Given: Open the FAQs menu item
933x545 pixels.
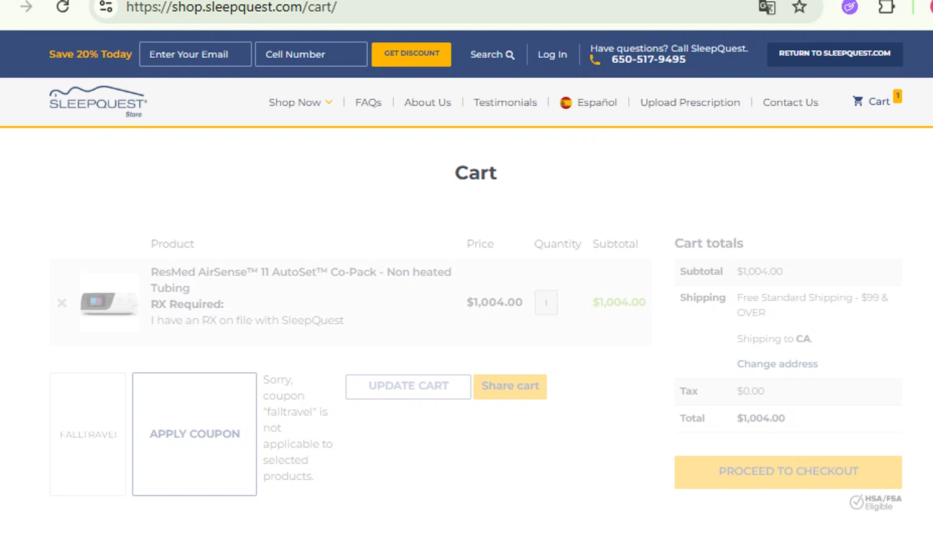Looking at the screenshot, I should (x=368, y=103).
